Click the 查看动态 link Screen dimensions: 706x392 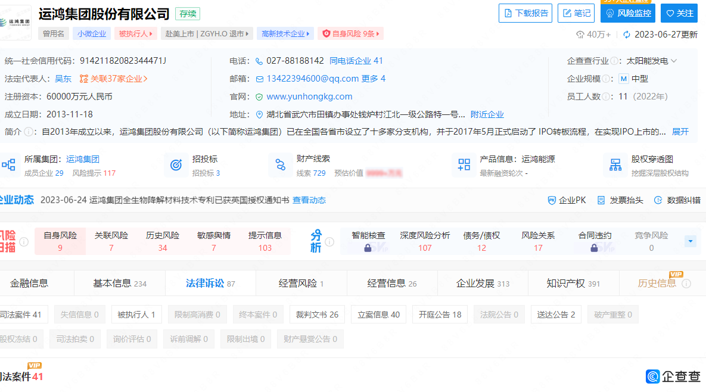click(x=309, y=201)
